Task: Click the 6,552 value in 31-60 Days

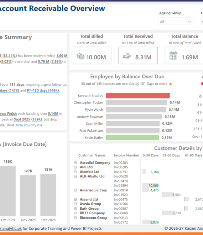Action: click(x=177, y=195)
